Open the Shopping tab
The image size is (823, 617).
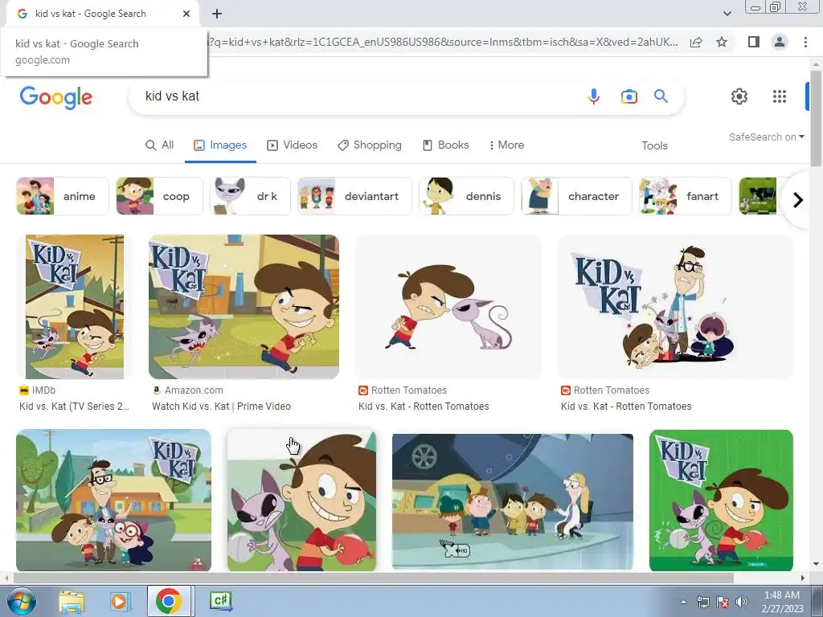coord(370,145)
